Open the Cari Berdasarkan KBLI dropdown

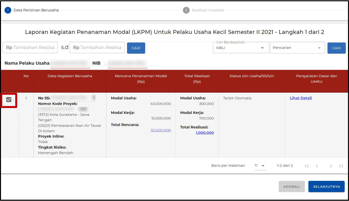pos(241,47)
